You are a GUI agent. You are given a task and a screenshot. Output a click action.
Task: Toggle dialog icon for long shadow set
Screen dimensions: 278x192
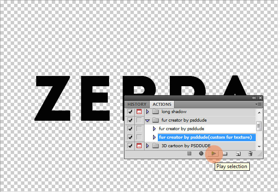tap(139, 112)
